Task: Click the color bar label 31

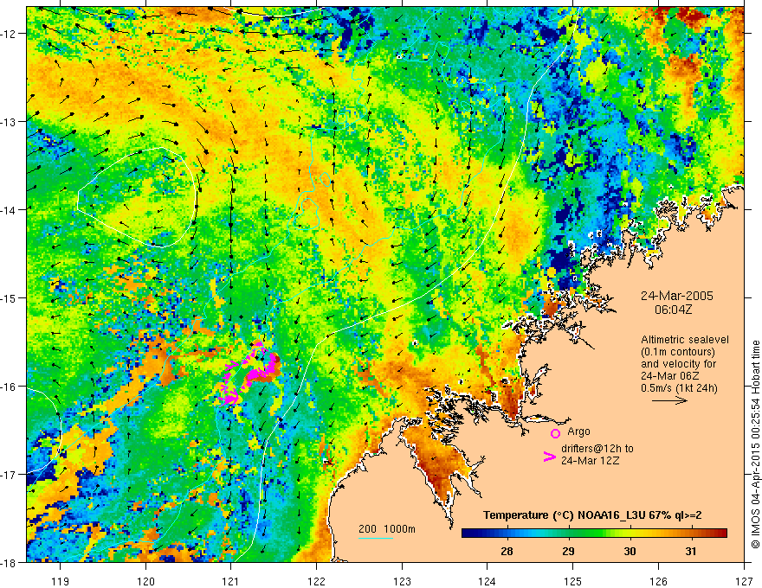Action: click(x=691, y=552)
